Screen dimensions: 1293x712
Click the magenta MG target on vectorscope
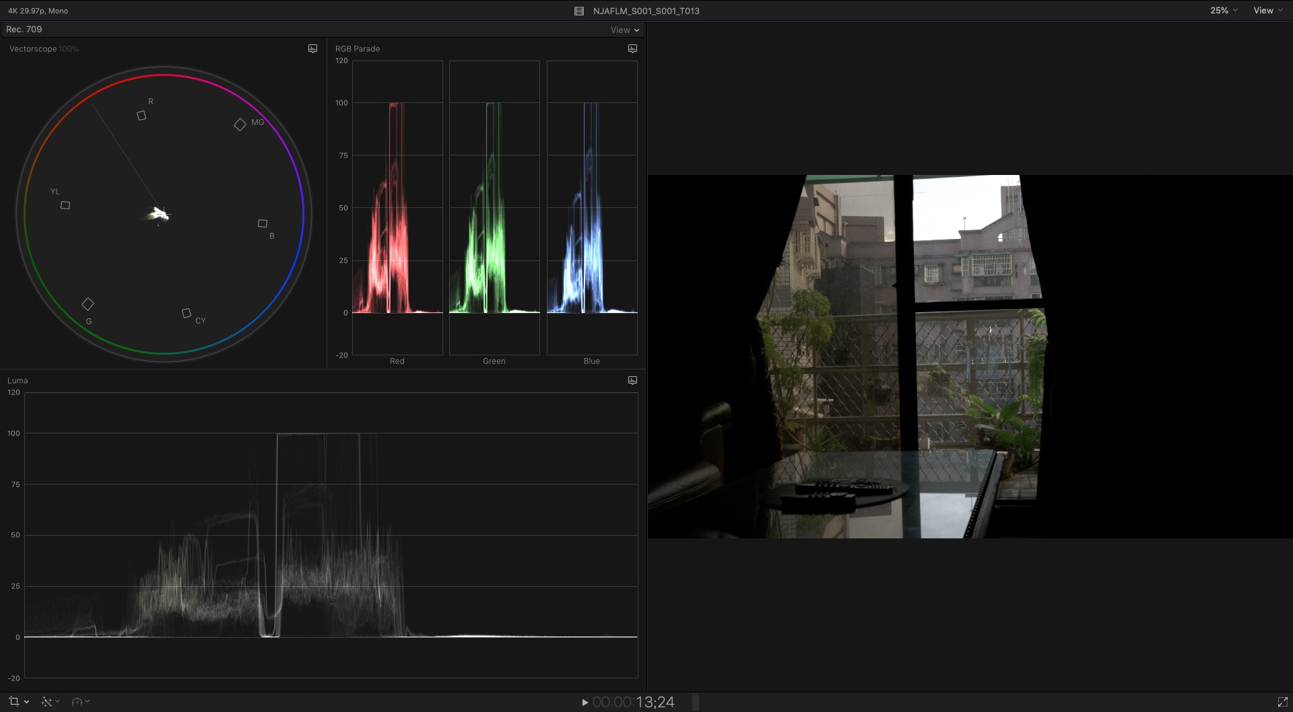(240, 124)
